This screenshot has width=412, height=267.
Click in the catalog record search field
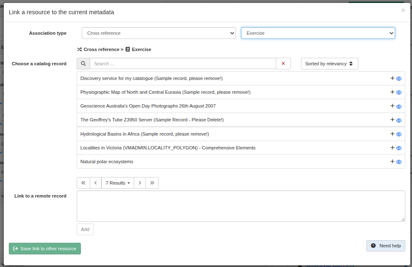183,64
